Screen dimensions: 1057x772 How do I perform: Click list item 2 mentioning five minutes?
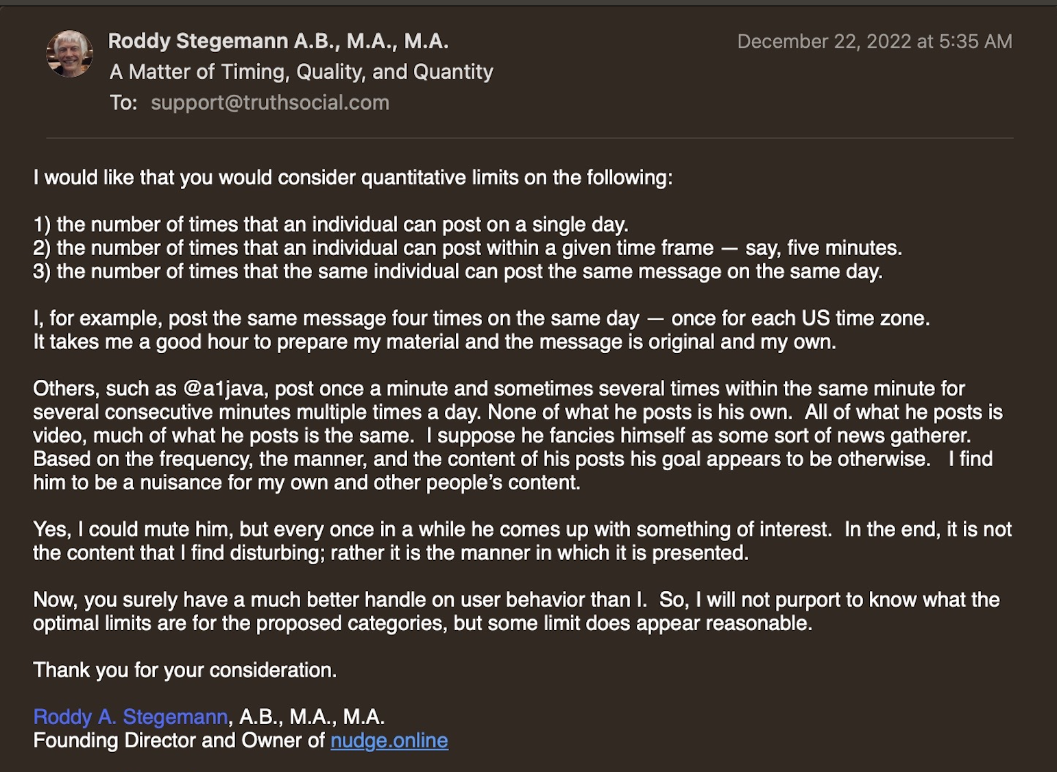pos(467,248)
